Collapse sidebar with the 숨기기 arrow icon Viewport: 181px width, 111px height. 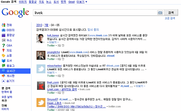tap(4, 81)
